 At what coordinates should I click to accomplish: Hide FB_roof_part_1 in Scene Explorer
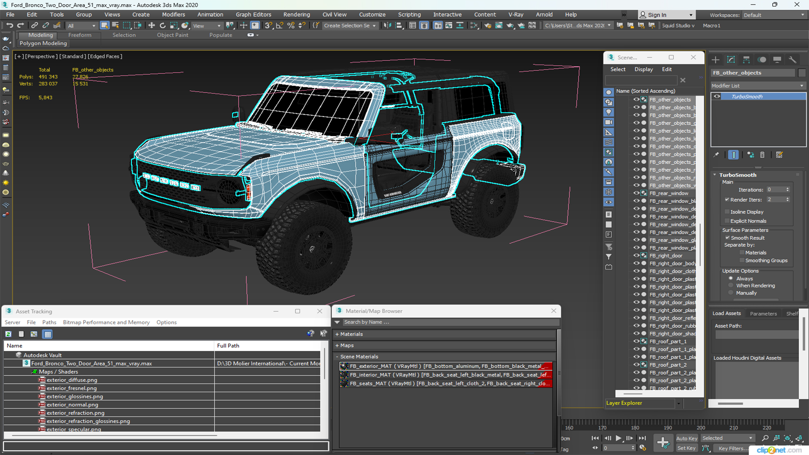tap(636, 341)
